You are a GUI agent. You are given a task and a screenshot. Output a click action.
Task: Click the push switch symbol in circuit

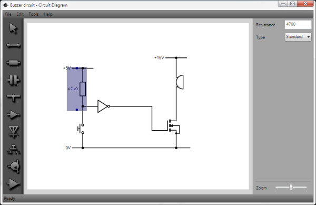tap(81, 129)
